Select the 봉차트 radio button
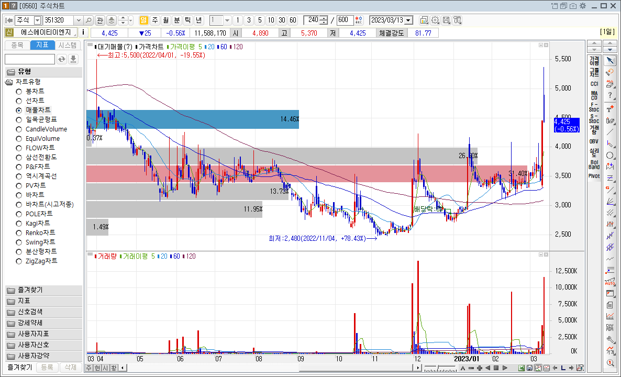This screenshot has height=377, width=621. pyautogui.click(x=19, y=92)
